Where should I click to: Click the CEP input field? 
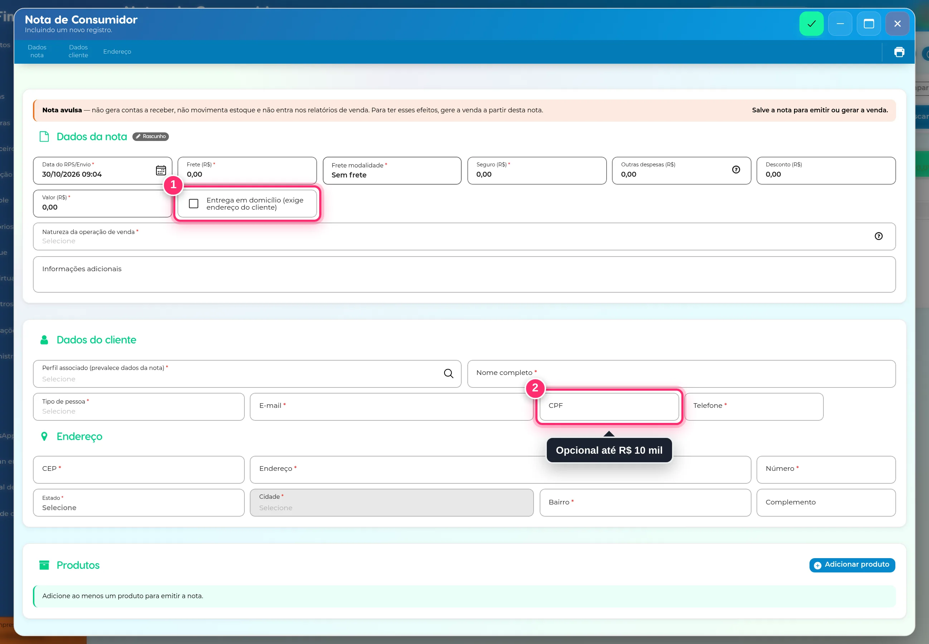pyautogui.click(x=138, y=470)
